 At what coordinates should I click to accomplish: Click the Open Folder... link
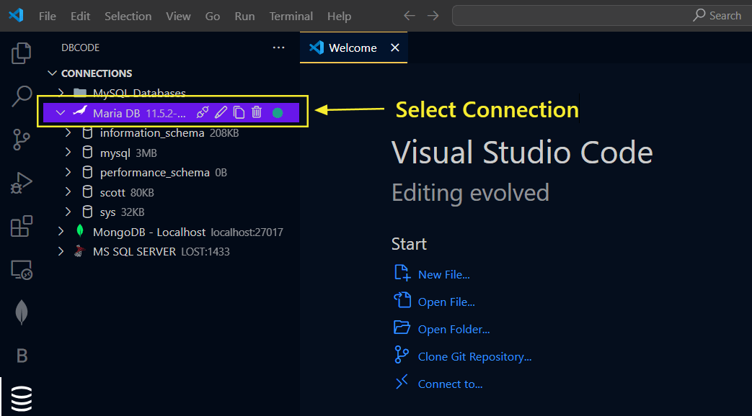coord(454,330)
